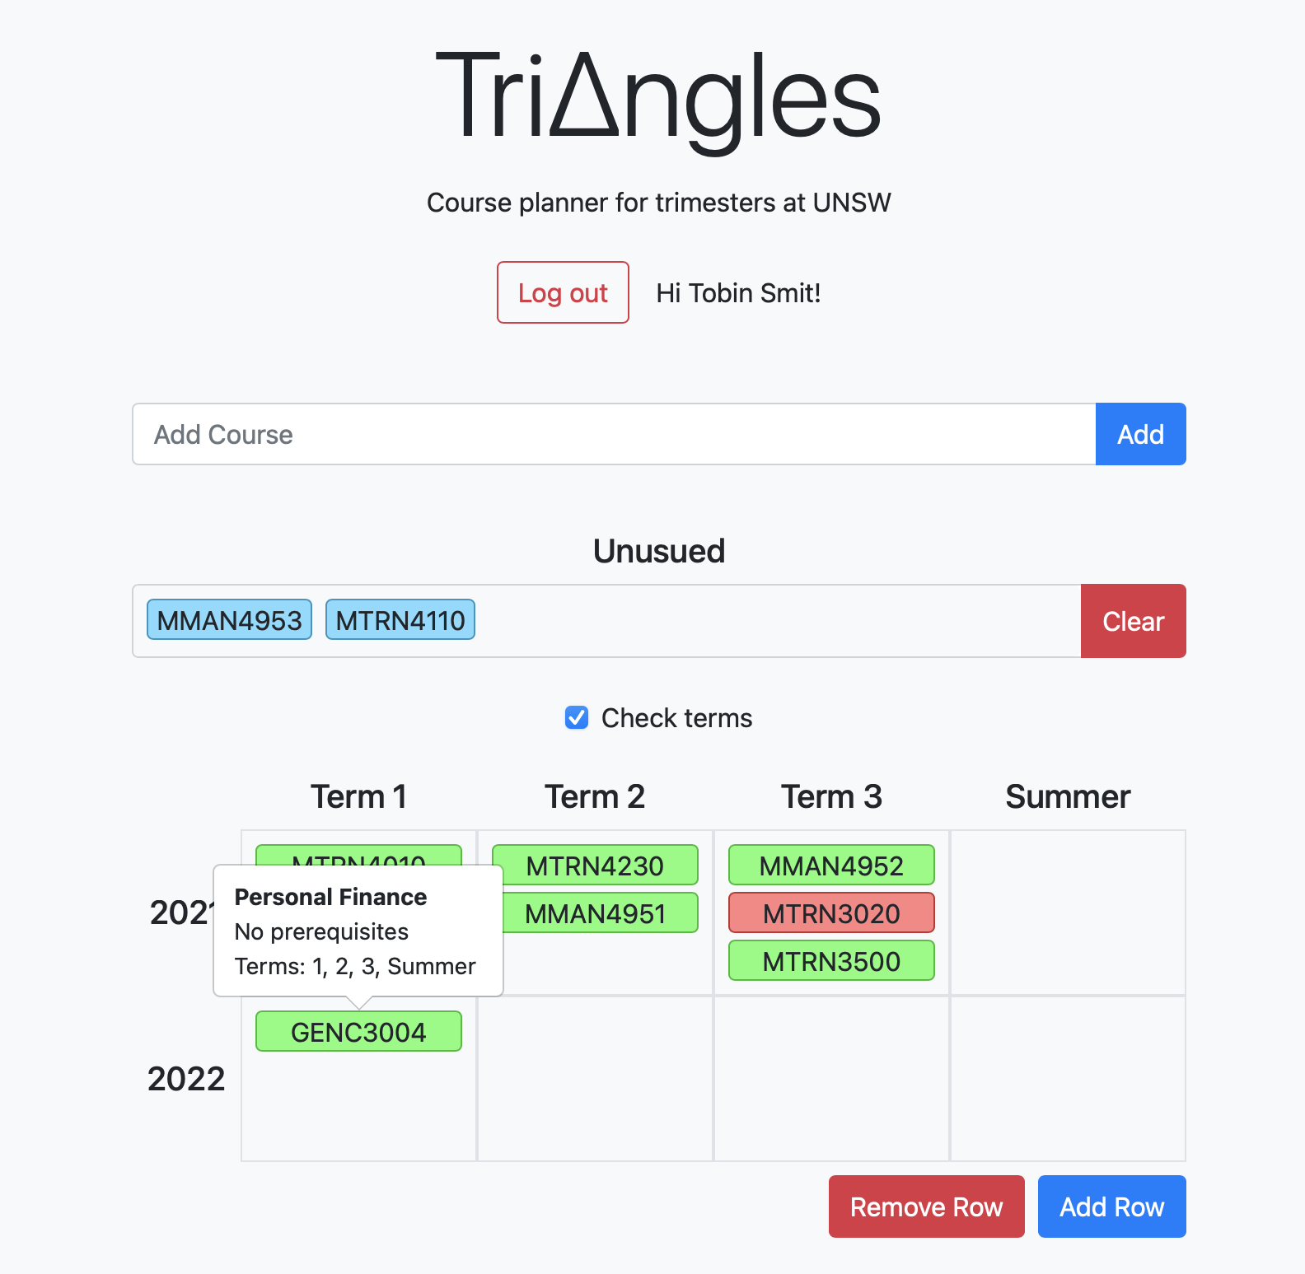Select the MTRN4110 unused course chip
Viewport: 1305px width, 1274px height.
click(x=400, y=619)
